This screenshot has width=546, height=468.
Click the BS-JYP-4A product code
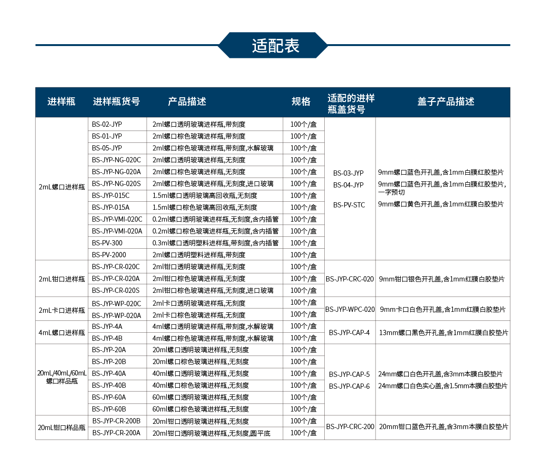[x=107, y=327]
